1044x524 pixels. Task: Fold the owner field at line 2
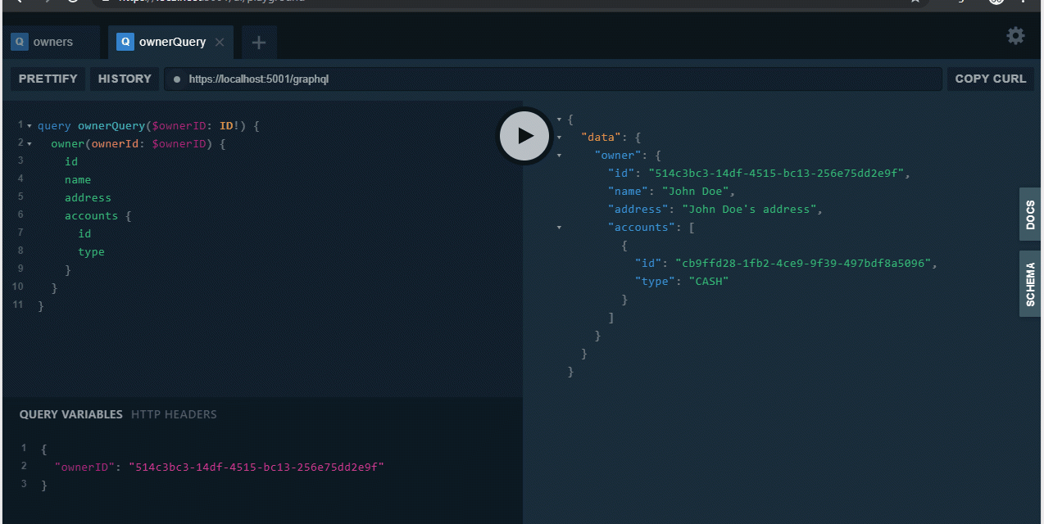click(30, 144)
